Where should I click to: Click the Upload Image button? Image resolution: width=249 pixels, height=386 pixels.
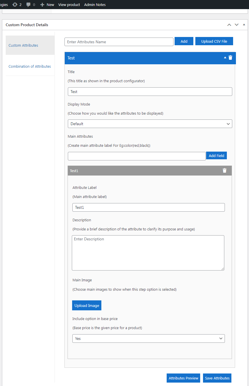[87, 306]
